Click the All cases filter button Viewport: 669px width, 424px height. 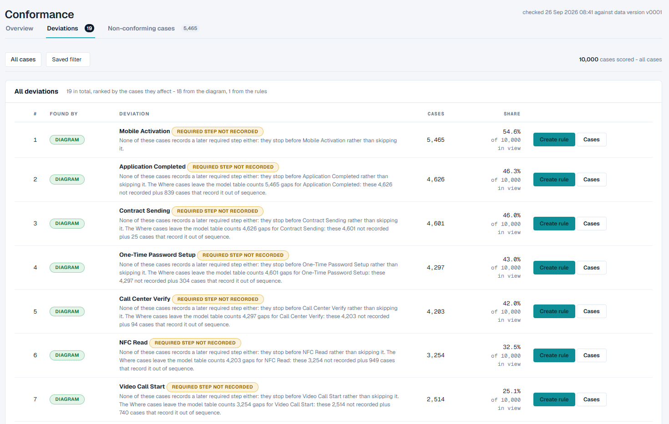tap(23, 60)
